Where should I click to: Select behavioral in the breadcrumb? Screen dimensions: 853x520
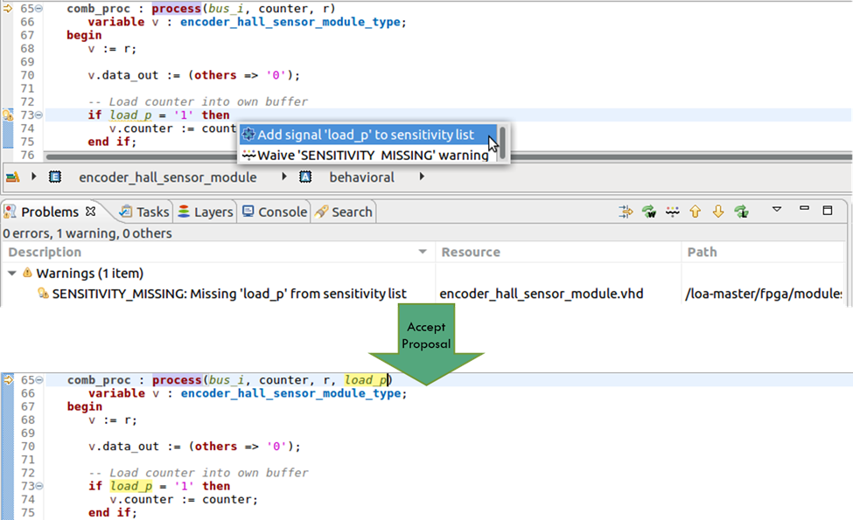click(362, 177)
